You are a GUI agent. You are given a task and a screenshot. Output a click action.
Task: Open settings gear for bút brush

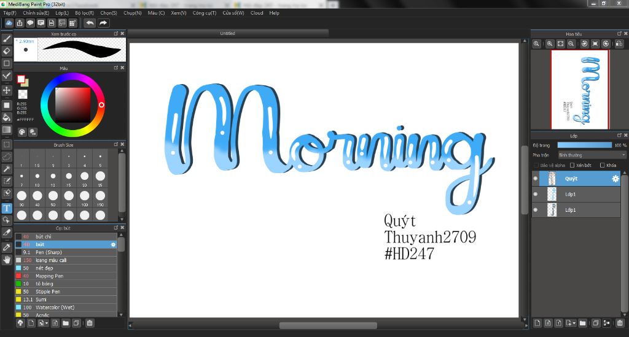[113, 244]
